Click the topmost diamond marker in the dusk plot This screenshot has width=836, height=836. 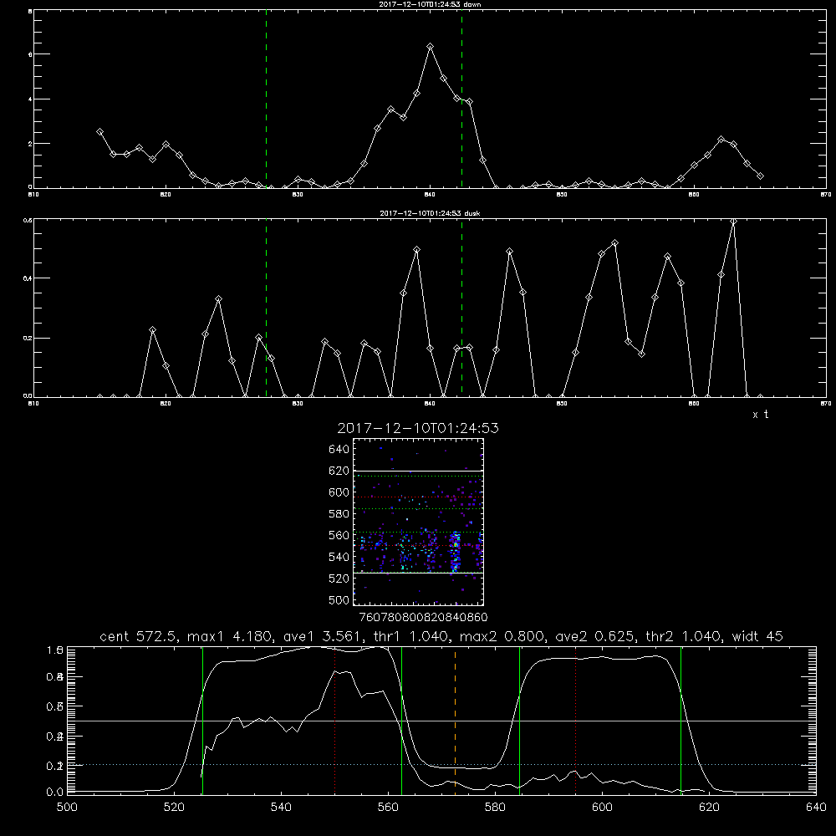(734, 222)
